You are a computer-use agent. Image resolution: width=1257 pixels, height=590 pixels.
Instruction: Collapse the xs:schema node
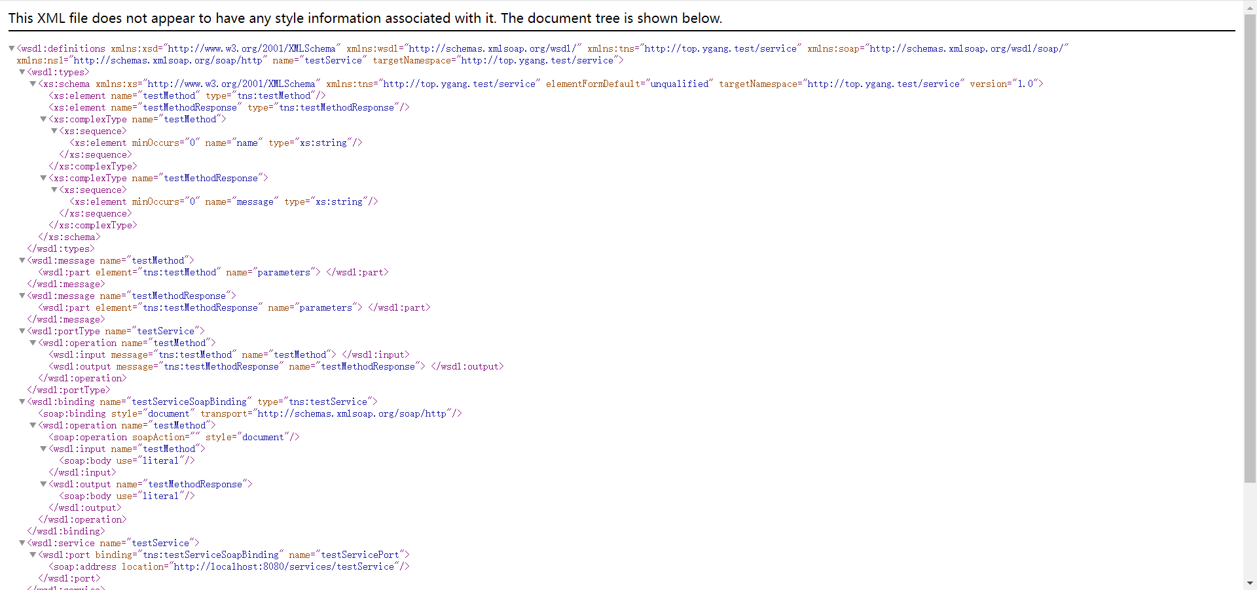pyautogui.click(x=33, y=84)
